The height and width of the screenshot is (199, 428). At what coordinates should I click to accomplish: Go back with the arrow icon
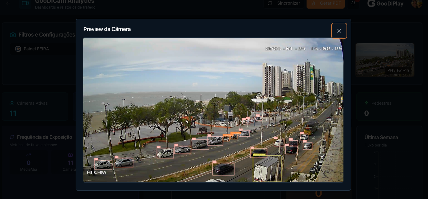[8, 3]
